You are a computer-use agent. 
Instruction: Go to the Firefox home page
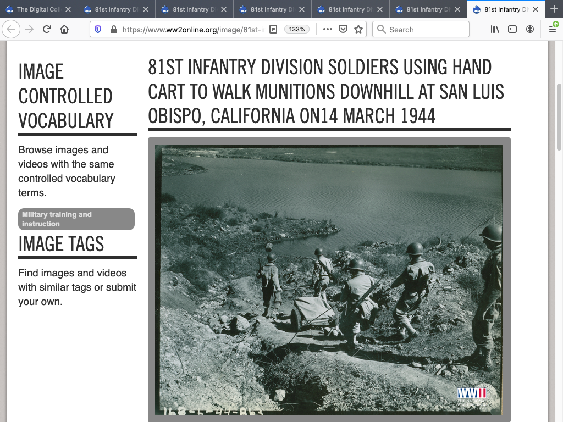pyautogui.click(x=64, y=30)
